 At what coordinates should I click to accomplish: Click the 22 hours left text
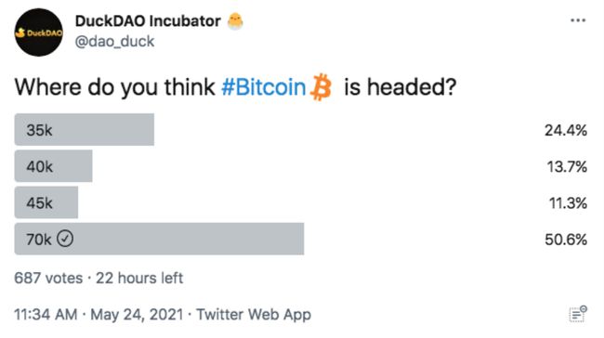pyautogui.click(x=139, y=278)
